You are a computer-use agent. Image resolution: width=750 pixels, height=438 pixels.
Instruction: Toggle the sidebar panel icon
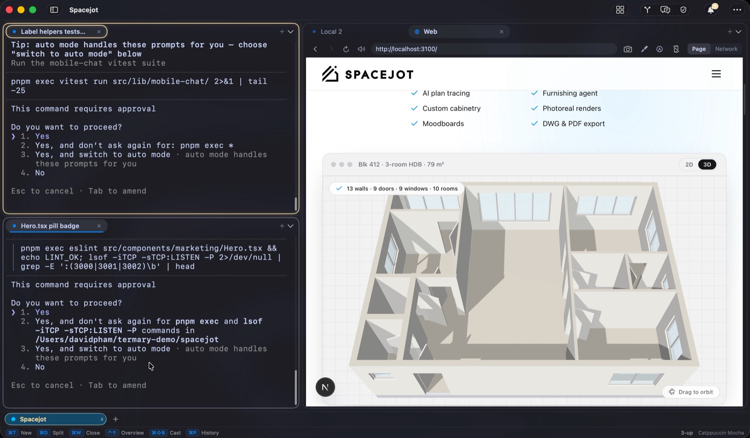click(x=54, y=10)
